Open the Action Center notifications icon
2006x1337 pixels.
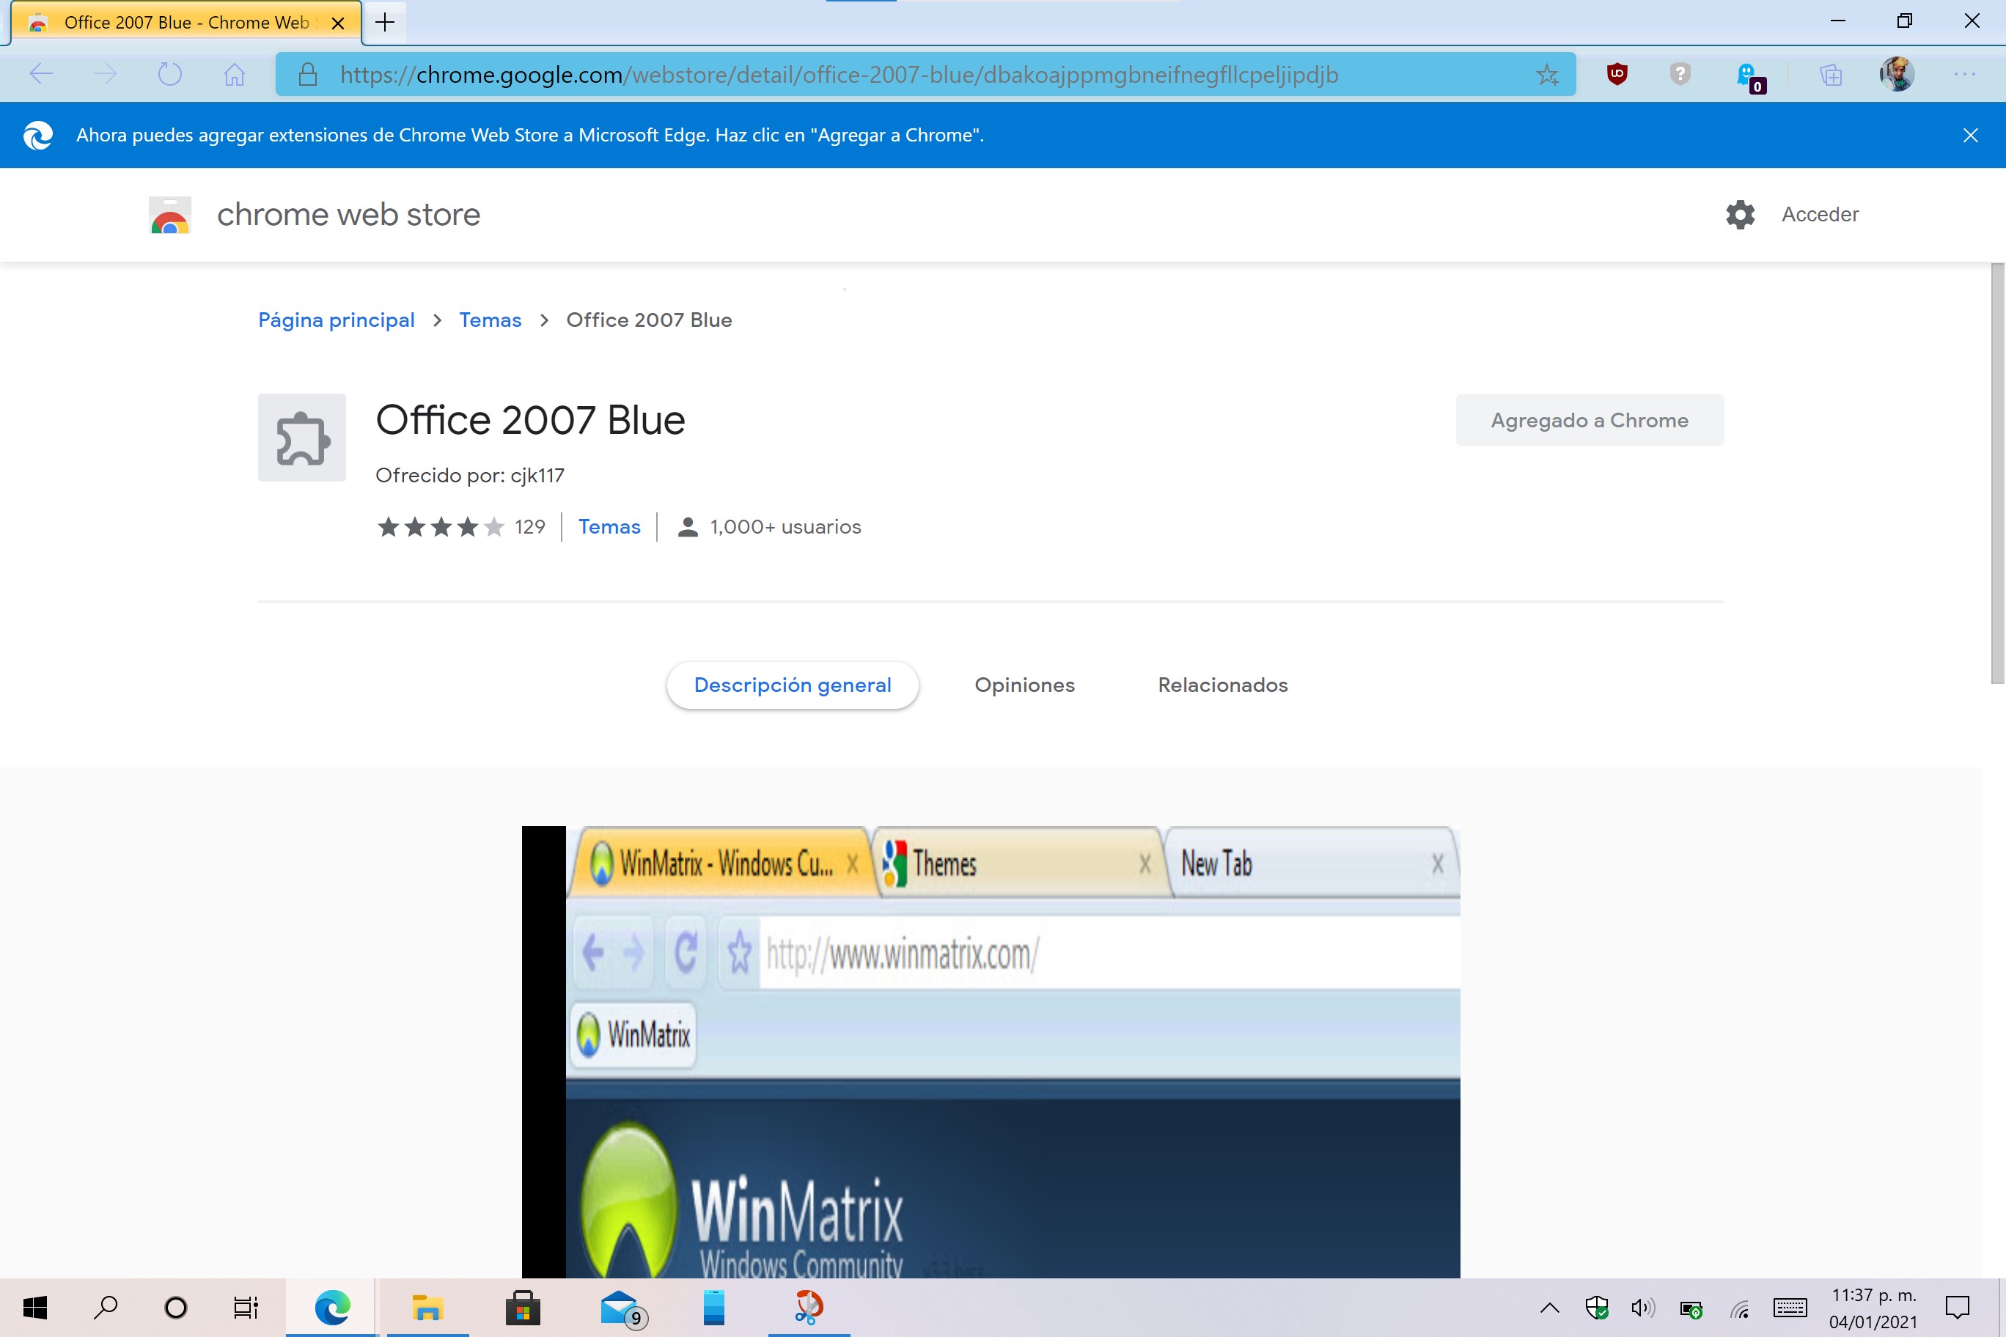tap(1958, 1307)
